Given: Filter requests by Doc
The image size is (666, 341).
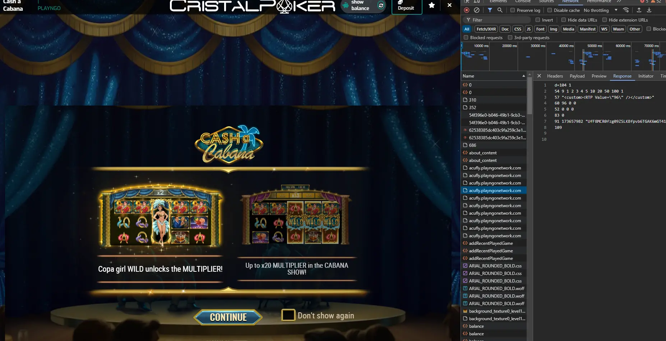Looking at the screenshot, I should pos(505,29).
